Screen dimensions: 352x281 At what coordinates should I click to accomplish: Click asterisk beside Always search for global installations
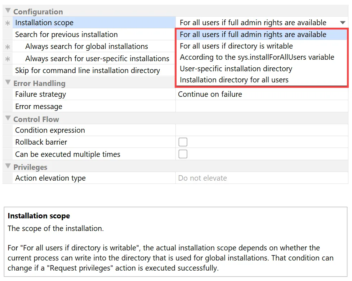click(8, 47)
